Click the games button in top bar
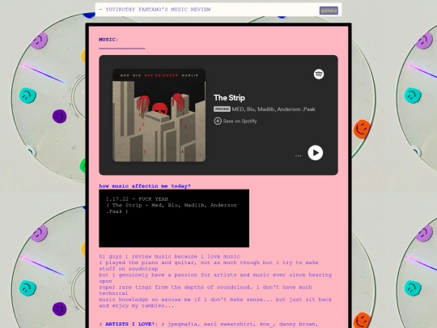The image size is (437, 328). 329,11
